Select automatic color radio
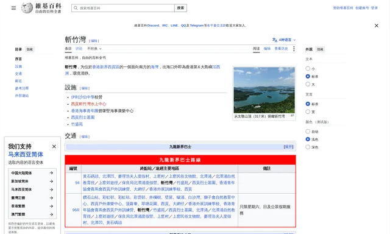Screen dimensions: 390x234 [308, 131]
